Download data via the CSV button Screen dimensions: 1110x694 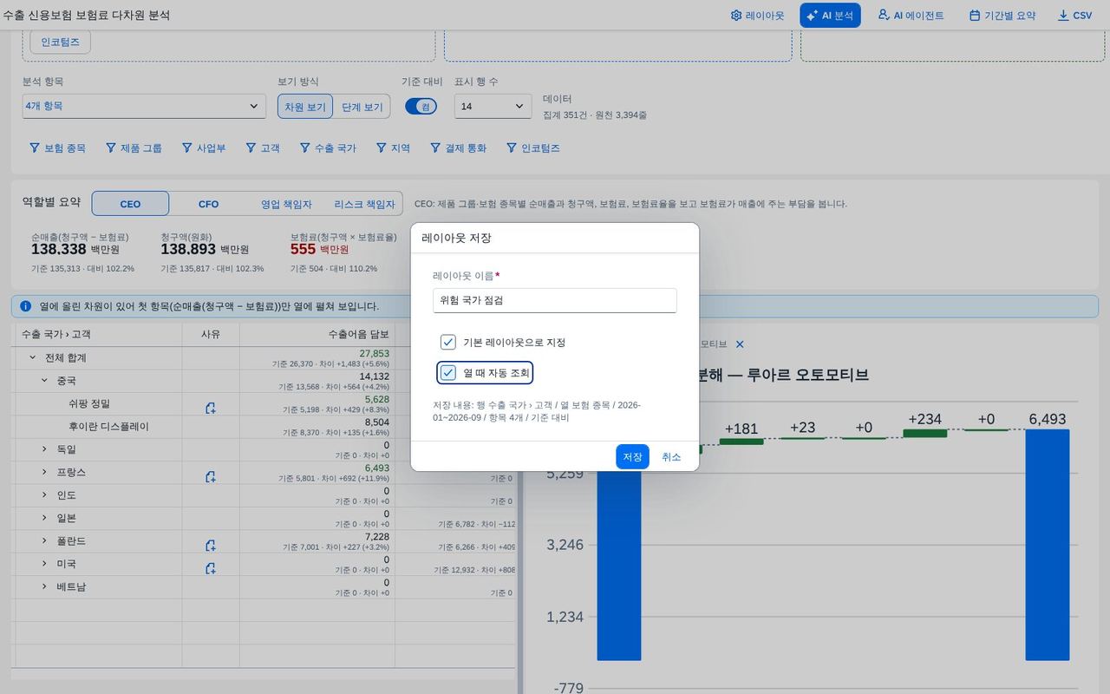coord(1075,16)
